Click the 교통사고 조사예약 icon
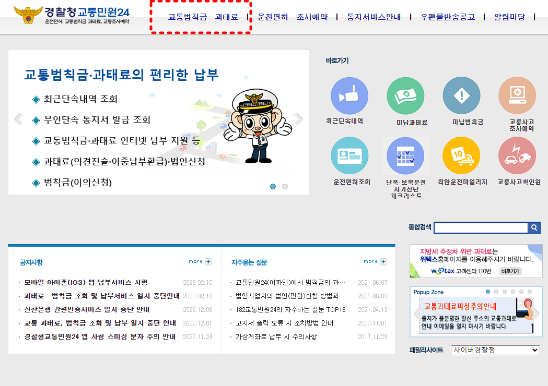Viewport: 548px width, 386px height. (517, 95)
